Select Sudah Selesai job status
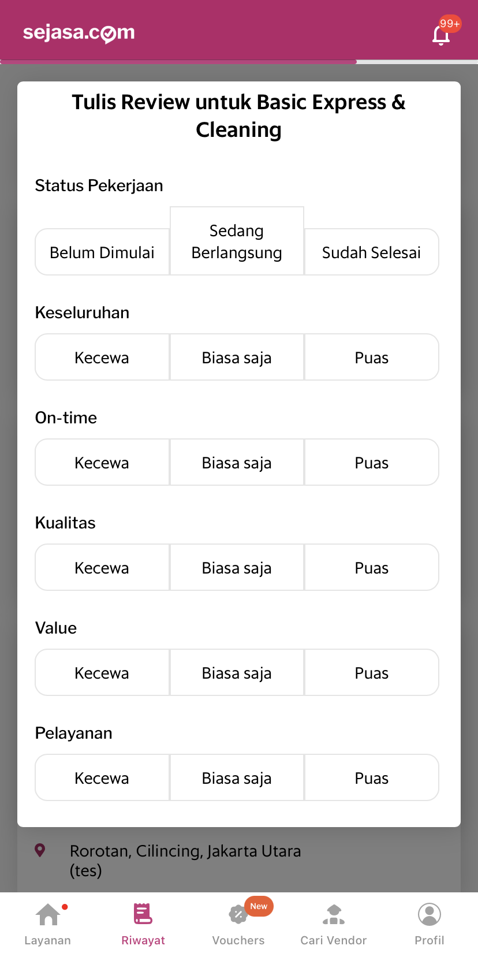 point(371,252)
